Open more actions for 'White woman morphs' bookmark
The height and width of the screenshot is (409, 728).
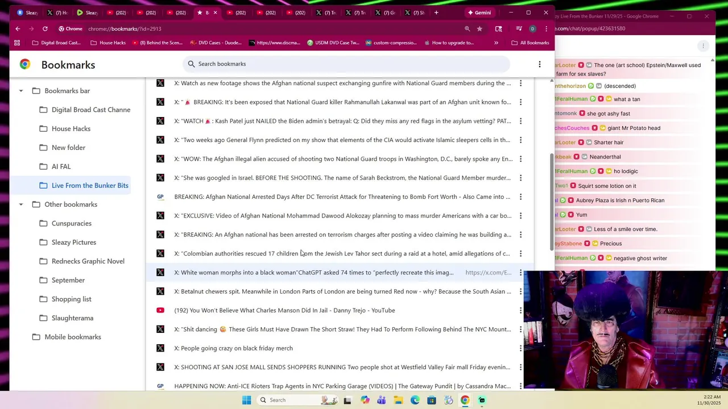click(520, 273)
